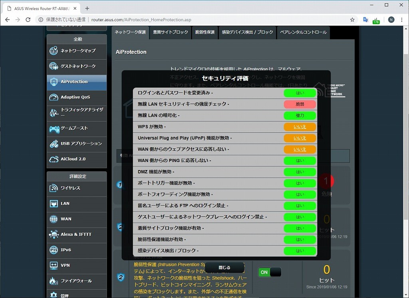Switch to the 脆弱性保護 tab

[x=205, y=32]
